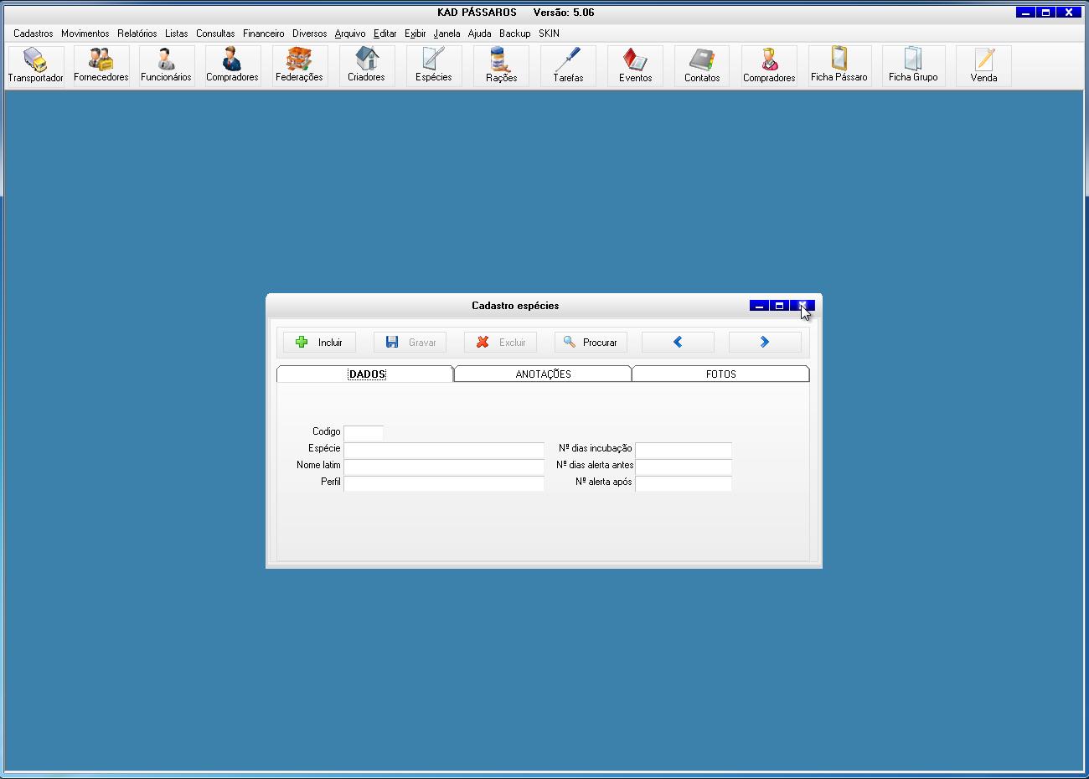Open Compradores icon next to Contatos

pyautogui.click(x=769, y=65)
